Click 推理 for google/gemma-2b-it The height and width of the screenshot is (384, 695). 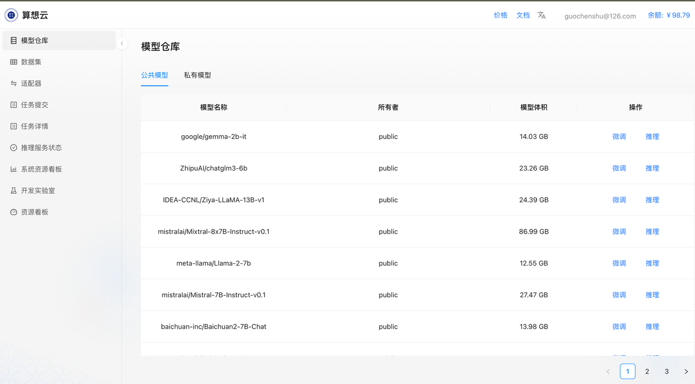coord(652,137)
